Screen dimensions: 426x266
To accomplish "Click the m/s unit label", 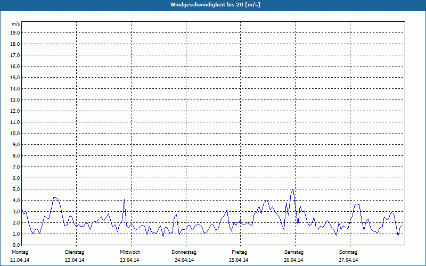I will (16, 24).
